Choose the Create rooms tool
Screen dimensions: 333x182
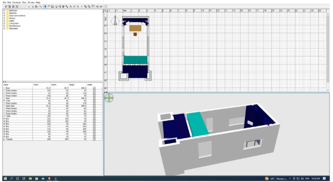pyautogui.click(x=56, y=6)
